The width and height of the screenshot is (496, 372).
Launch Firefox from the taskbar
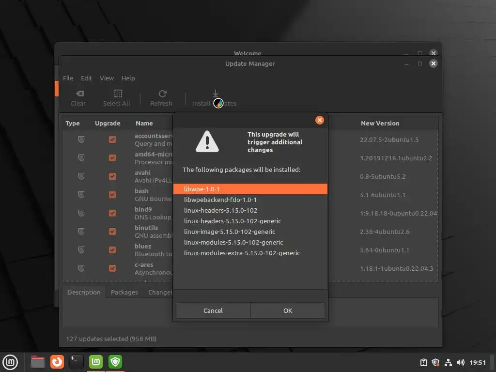tap(57, 362)
